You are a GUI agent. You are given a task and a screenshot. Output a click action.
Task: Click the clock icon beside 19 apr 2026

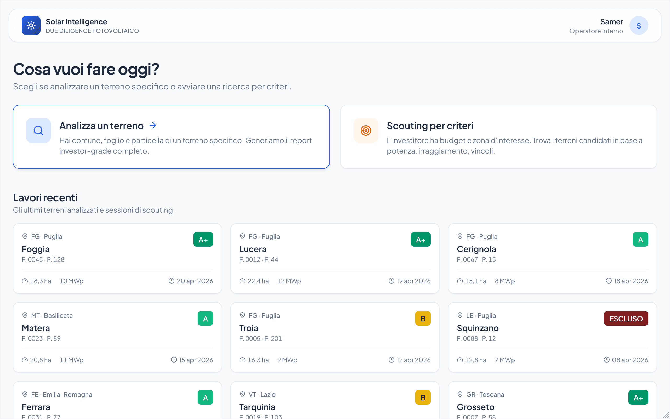point(391,281)
